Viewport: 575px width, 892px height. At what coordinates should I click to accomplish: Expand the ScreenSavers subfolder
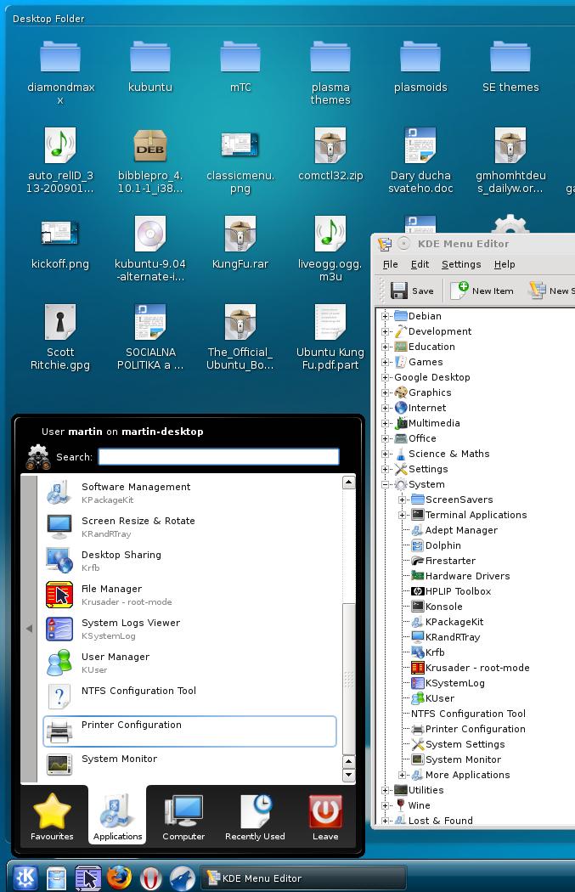point(403,500)
